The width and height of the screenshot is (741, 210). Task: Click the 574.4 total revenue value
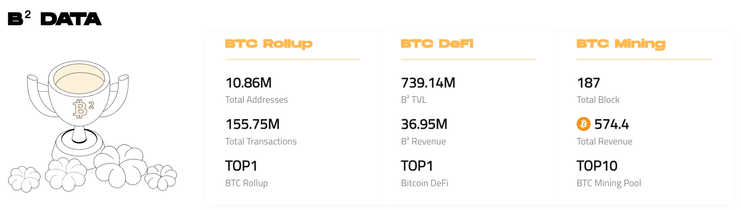coord(611,124)
